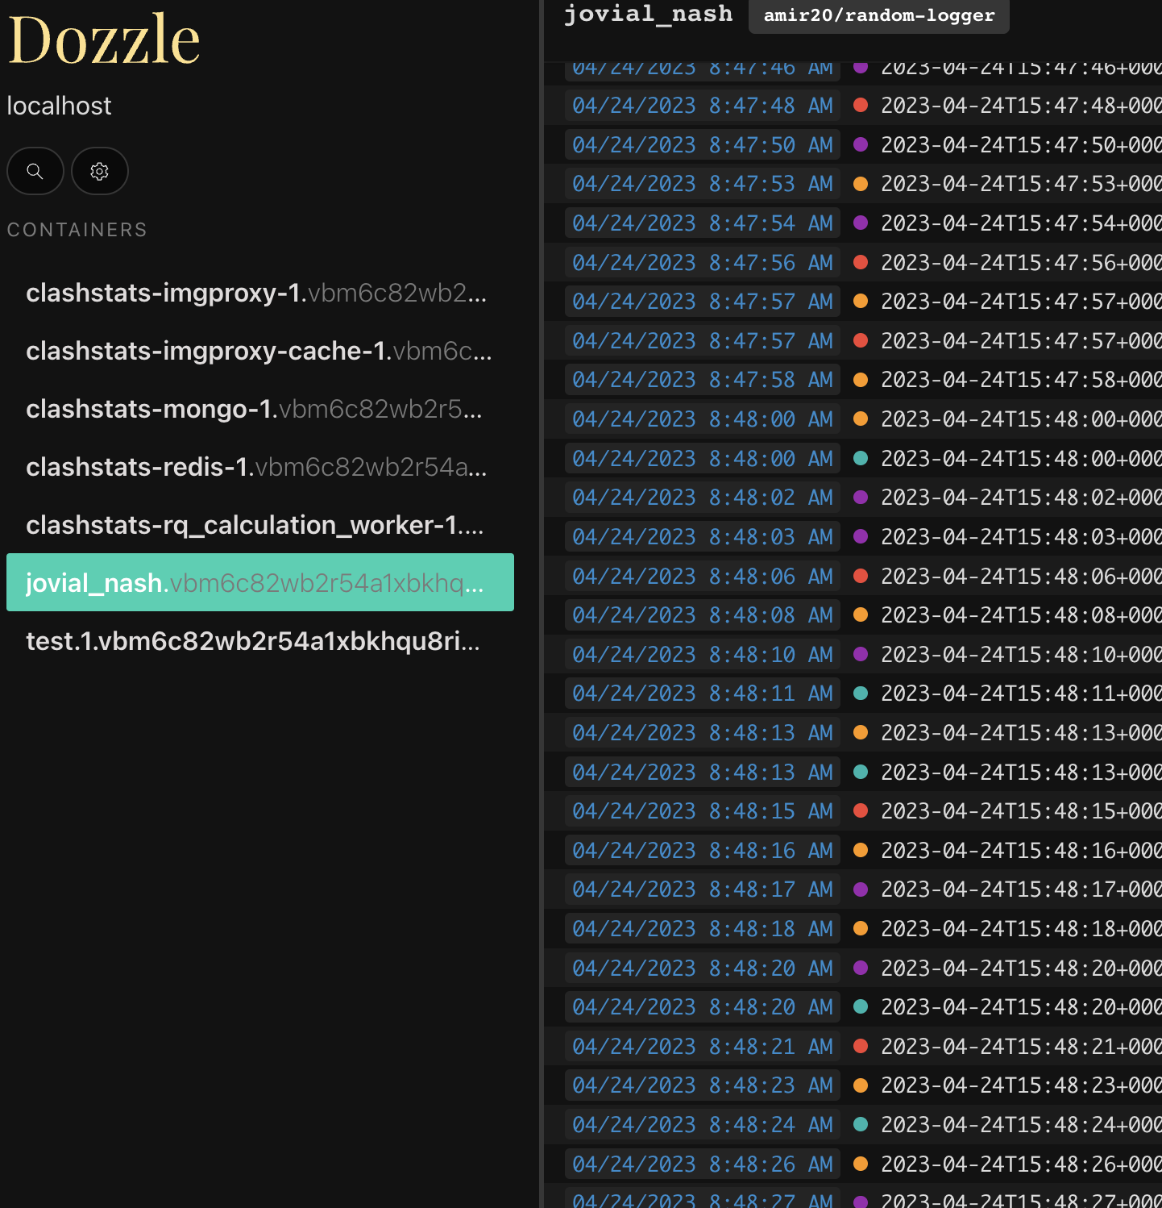Image resolution: width=1162 pixels, height=1208 pixels.
Task: Click the jovial_nash title in log header
Action: coord(649,14)
